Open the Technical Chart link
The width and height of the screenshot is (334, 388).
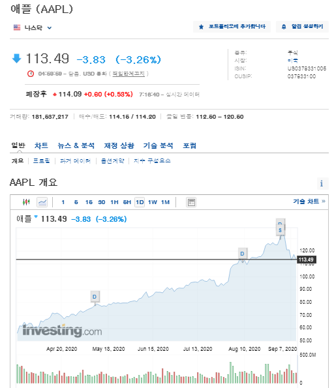(x=309, y=201)
